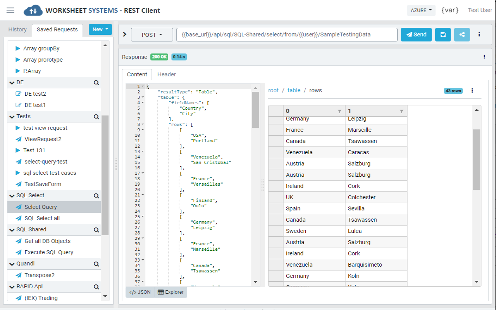This screenshot has width=496, height=310.
Task: Click the Test User account label
Action: click(480, 10)
